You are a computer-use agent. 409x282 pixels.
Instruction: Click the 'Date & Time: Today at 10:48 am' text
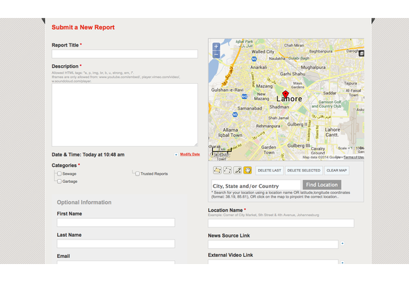(x=88, y=155)
